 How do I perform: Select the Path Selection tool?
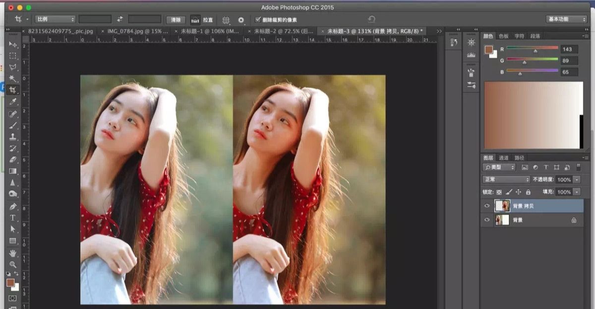(x=13, y=229)
